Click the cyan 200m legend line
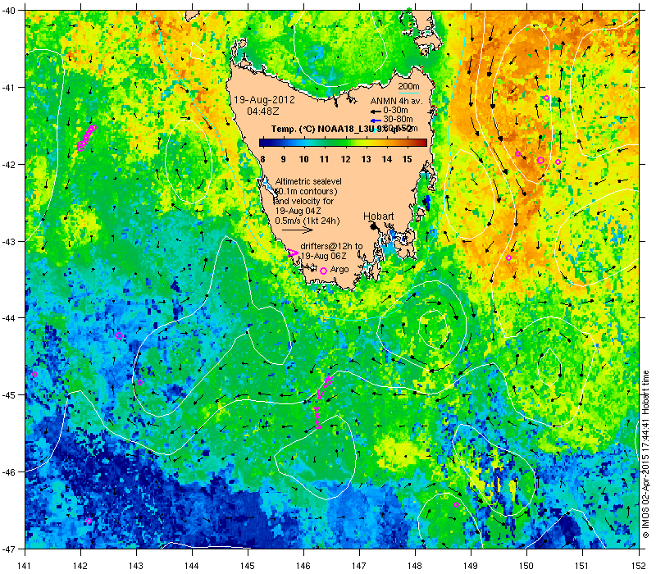This screenshot has width=656, height=574. 408,93
